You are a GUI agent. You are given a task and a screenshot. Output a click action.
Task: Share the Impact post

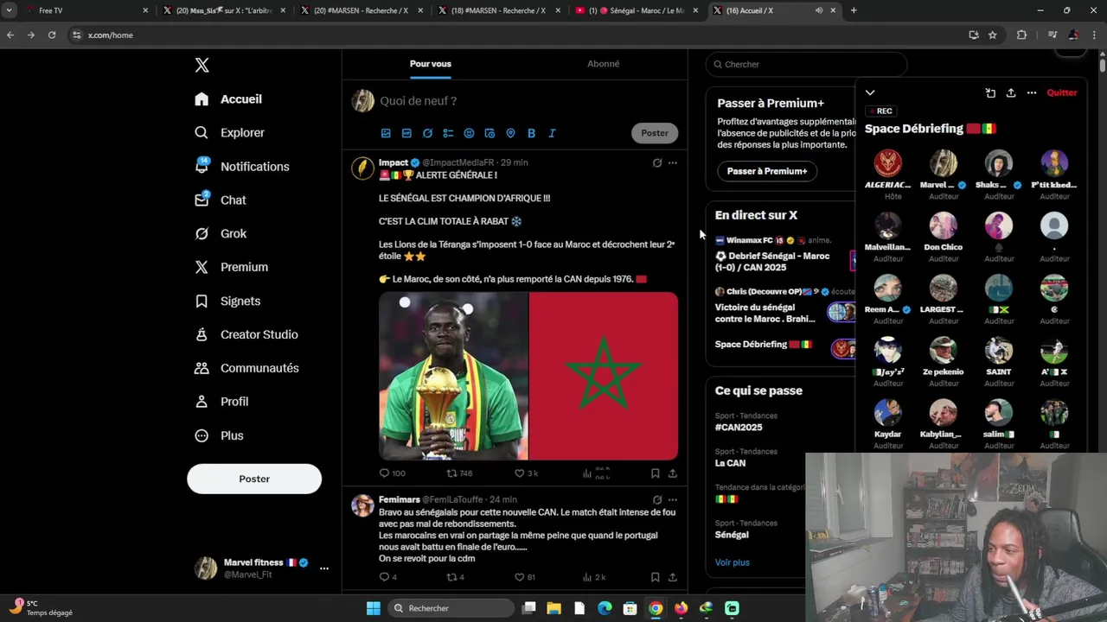[673, 473]
